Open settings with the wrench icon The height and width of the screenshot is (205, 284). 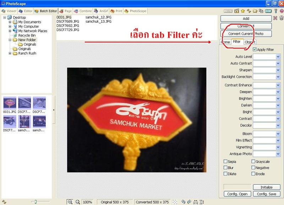pos(276,11)
